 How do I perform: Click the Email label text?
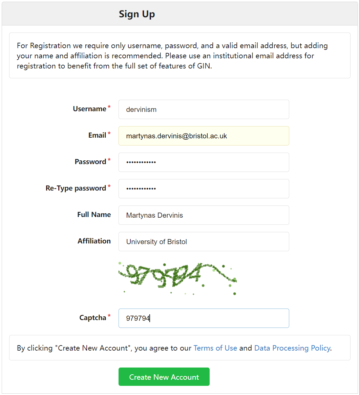coord(97,135)
